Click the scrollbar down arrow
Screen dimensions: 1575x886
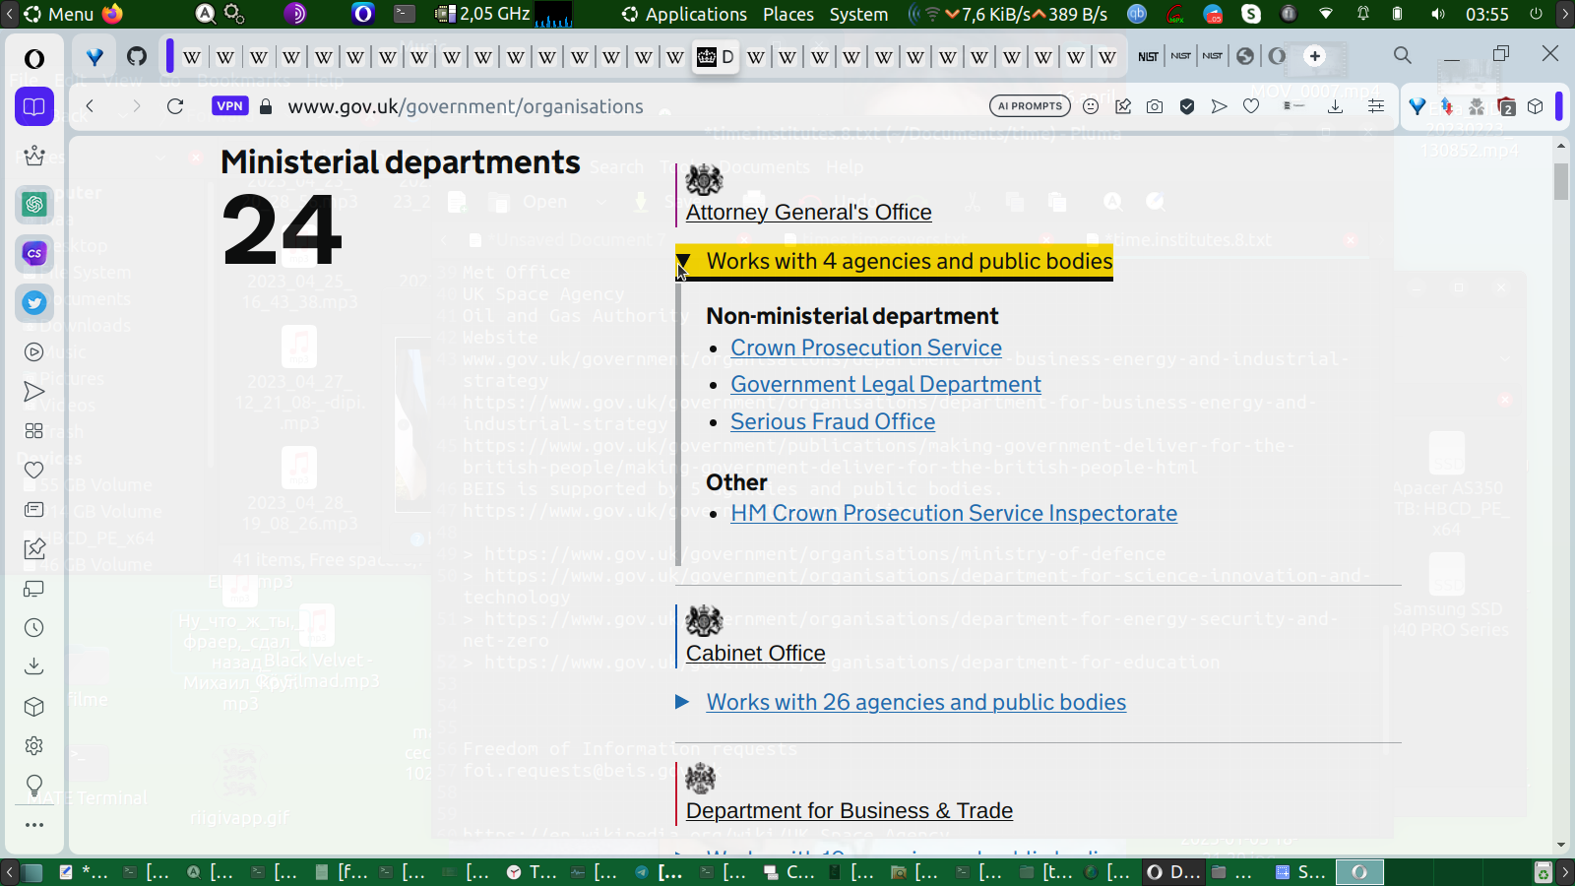pos(1561,845)
